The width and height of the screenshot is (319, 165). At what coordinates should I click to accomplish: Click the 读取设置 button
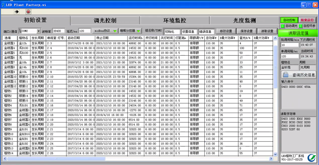267,31
